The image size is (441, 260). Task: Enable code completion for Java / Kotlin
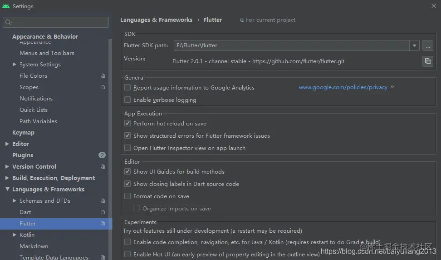click(x=127, y=242)
